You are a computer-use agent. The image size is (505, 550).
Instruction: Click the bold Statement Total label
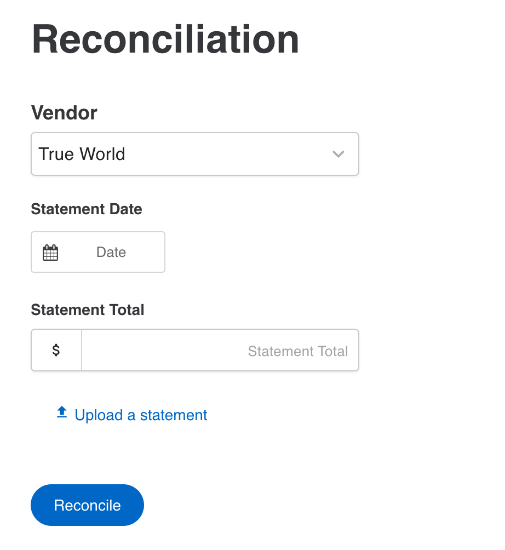tap(88, 310)
